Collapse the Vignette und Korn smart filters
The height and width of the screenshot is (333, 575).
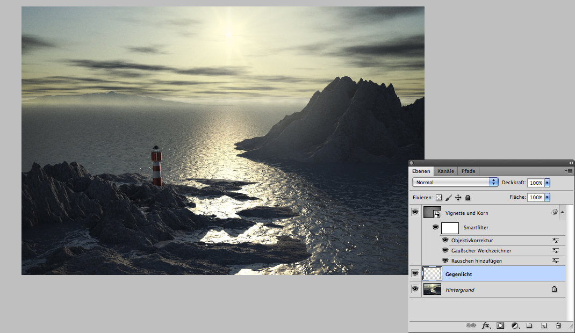click(x=563, y=213)
